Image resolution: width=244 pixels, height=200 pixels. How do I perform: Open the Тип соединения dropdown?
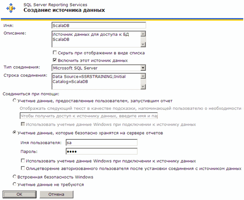(x=143, y=68)
